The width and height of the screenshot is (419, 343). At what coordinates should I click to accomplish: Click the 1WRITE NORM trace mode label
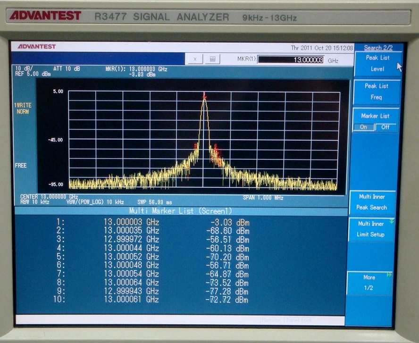coord(23,108)
